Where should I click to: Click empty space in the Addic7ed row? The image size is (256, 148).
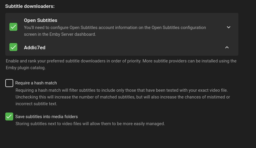(x=132, y=47)
